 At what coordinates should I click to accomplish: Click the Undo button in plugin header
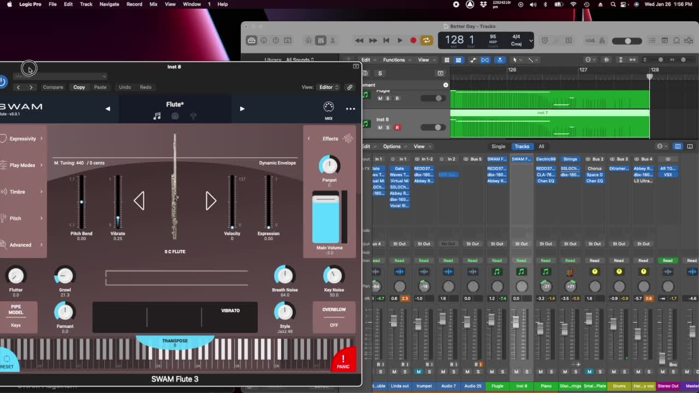[125, 87]
